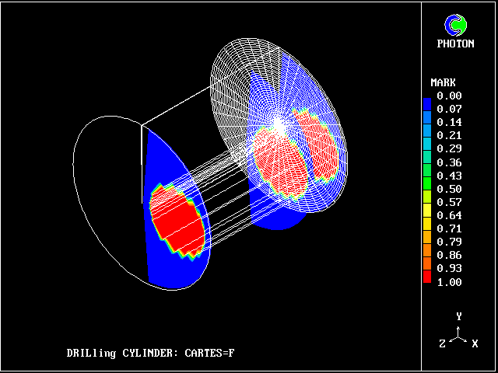Click the green segment of the color bar
Image resolution: width=498 pixels, height=373 pixels.
[x=426, y=183]
